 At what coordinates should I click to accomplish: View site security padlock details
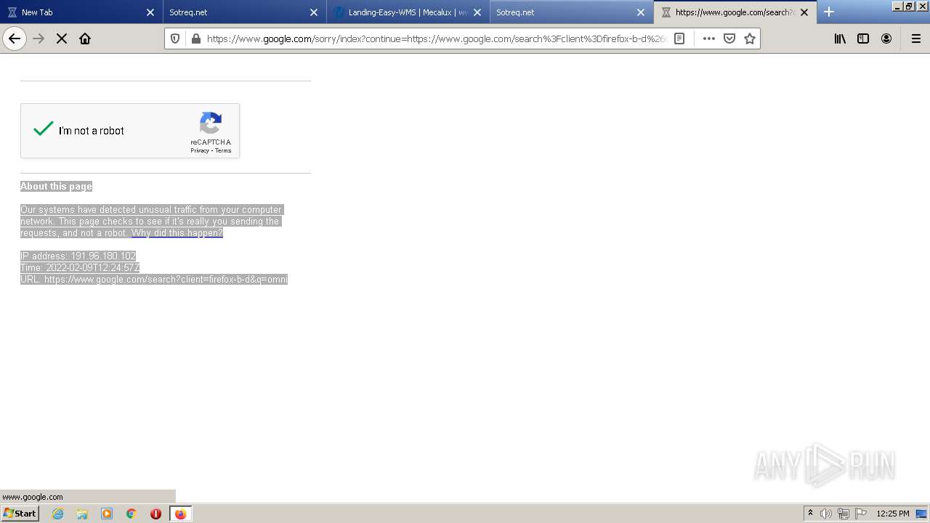[x=195, y=38]
